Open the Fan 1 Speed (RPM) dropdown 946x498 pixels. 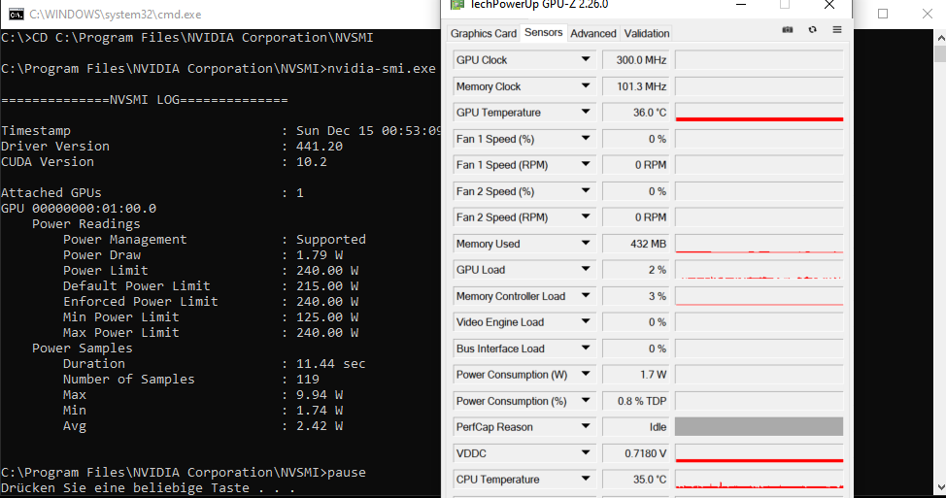586,165
